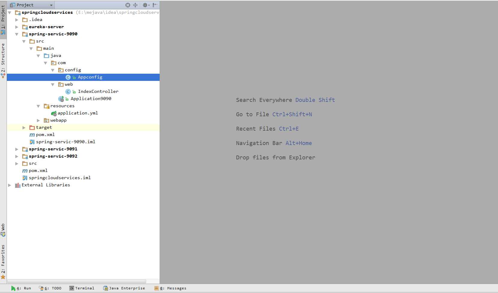The height and width of the screenshot is (293, 498).
Task: Expand the .idea folder
Action: 17,20
